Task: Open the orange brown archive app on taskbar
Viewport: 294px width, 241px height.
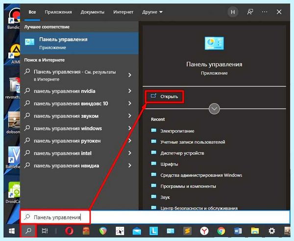Action: 86,231
